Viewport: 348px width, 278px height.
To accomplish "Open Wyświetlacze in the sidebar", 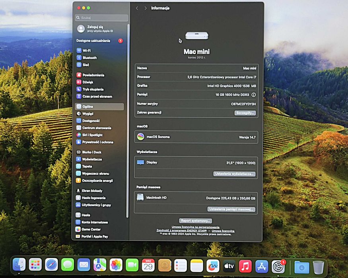I will pyautogui.click(x=89, y=159).
